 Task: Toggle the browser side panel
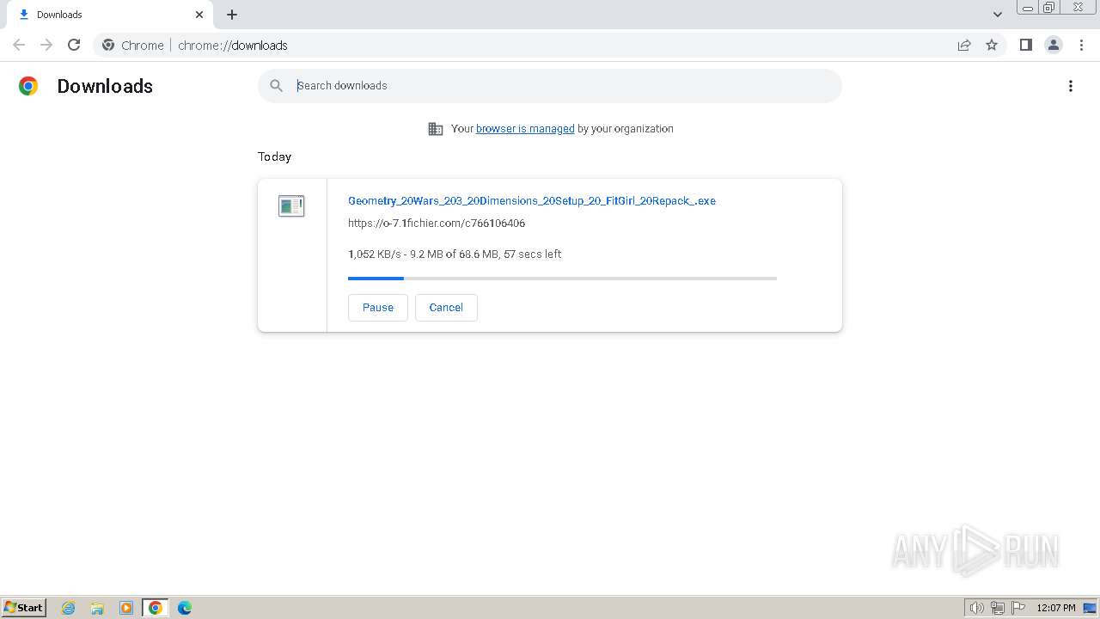(x=1025, y=45)
